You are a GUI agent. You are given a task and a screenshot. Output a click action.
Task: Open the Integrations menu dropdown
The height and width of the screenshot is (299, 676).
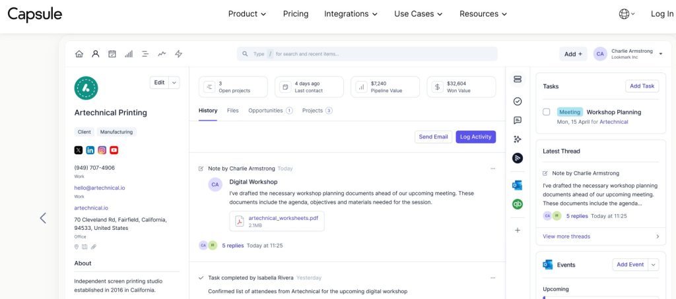point(351,14)
